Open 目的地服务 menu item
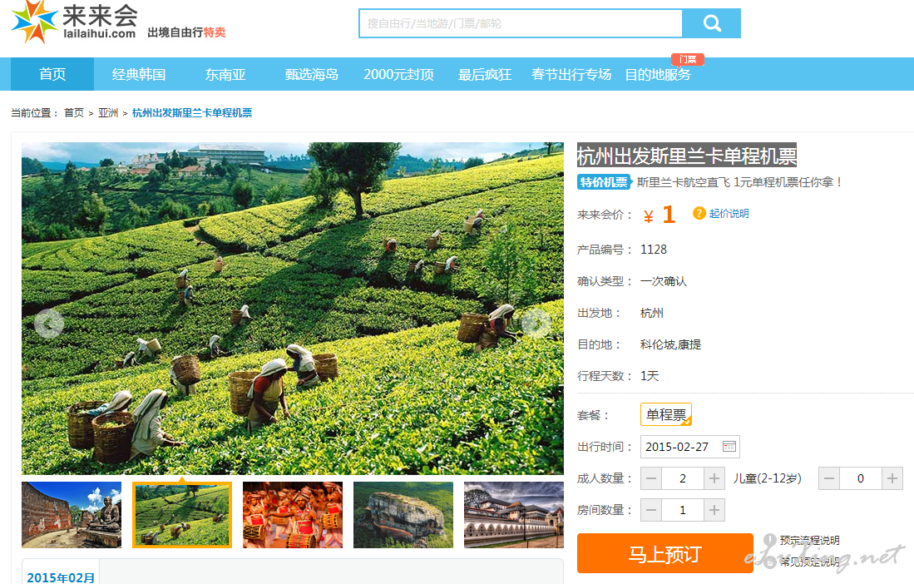 click(658, 74)
